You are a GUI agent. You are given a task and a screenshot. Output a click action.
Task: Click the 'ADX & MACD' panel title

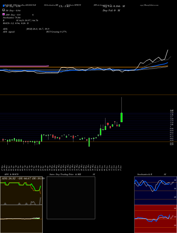pos(11,174)
